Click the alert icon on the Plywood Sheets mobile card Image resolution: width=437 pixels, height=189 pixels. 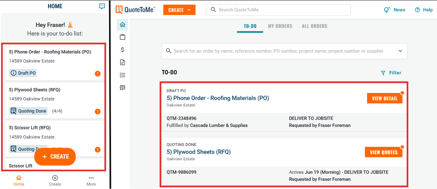98,112
